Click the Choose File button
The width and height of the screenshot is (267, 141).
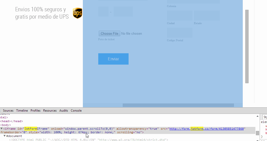109,33
